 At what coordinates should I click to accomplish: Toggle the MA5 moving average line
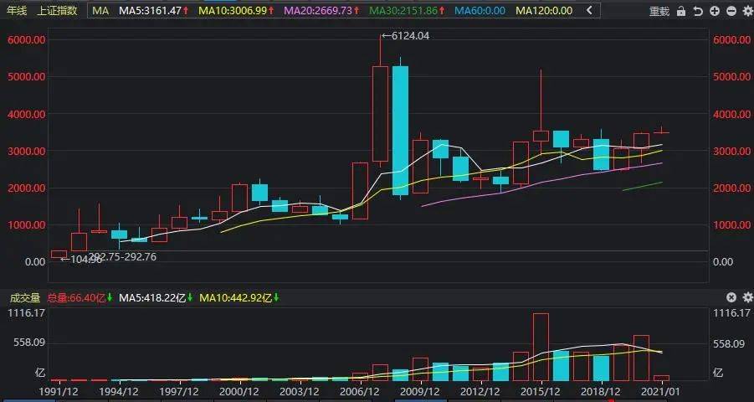click(153, 10)
